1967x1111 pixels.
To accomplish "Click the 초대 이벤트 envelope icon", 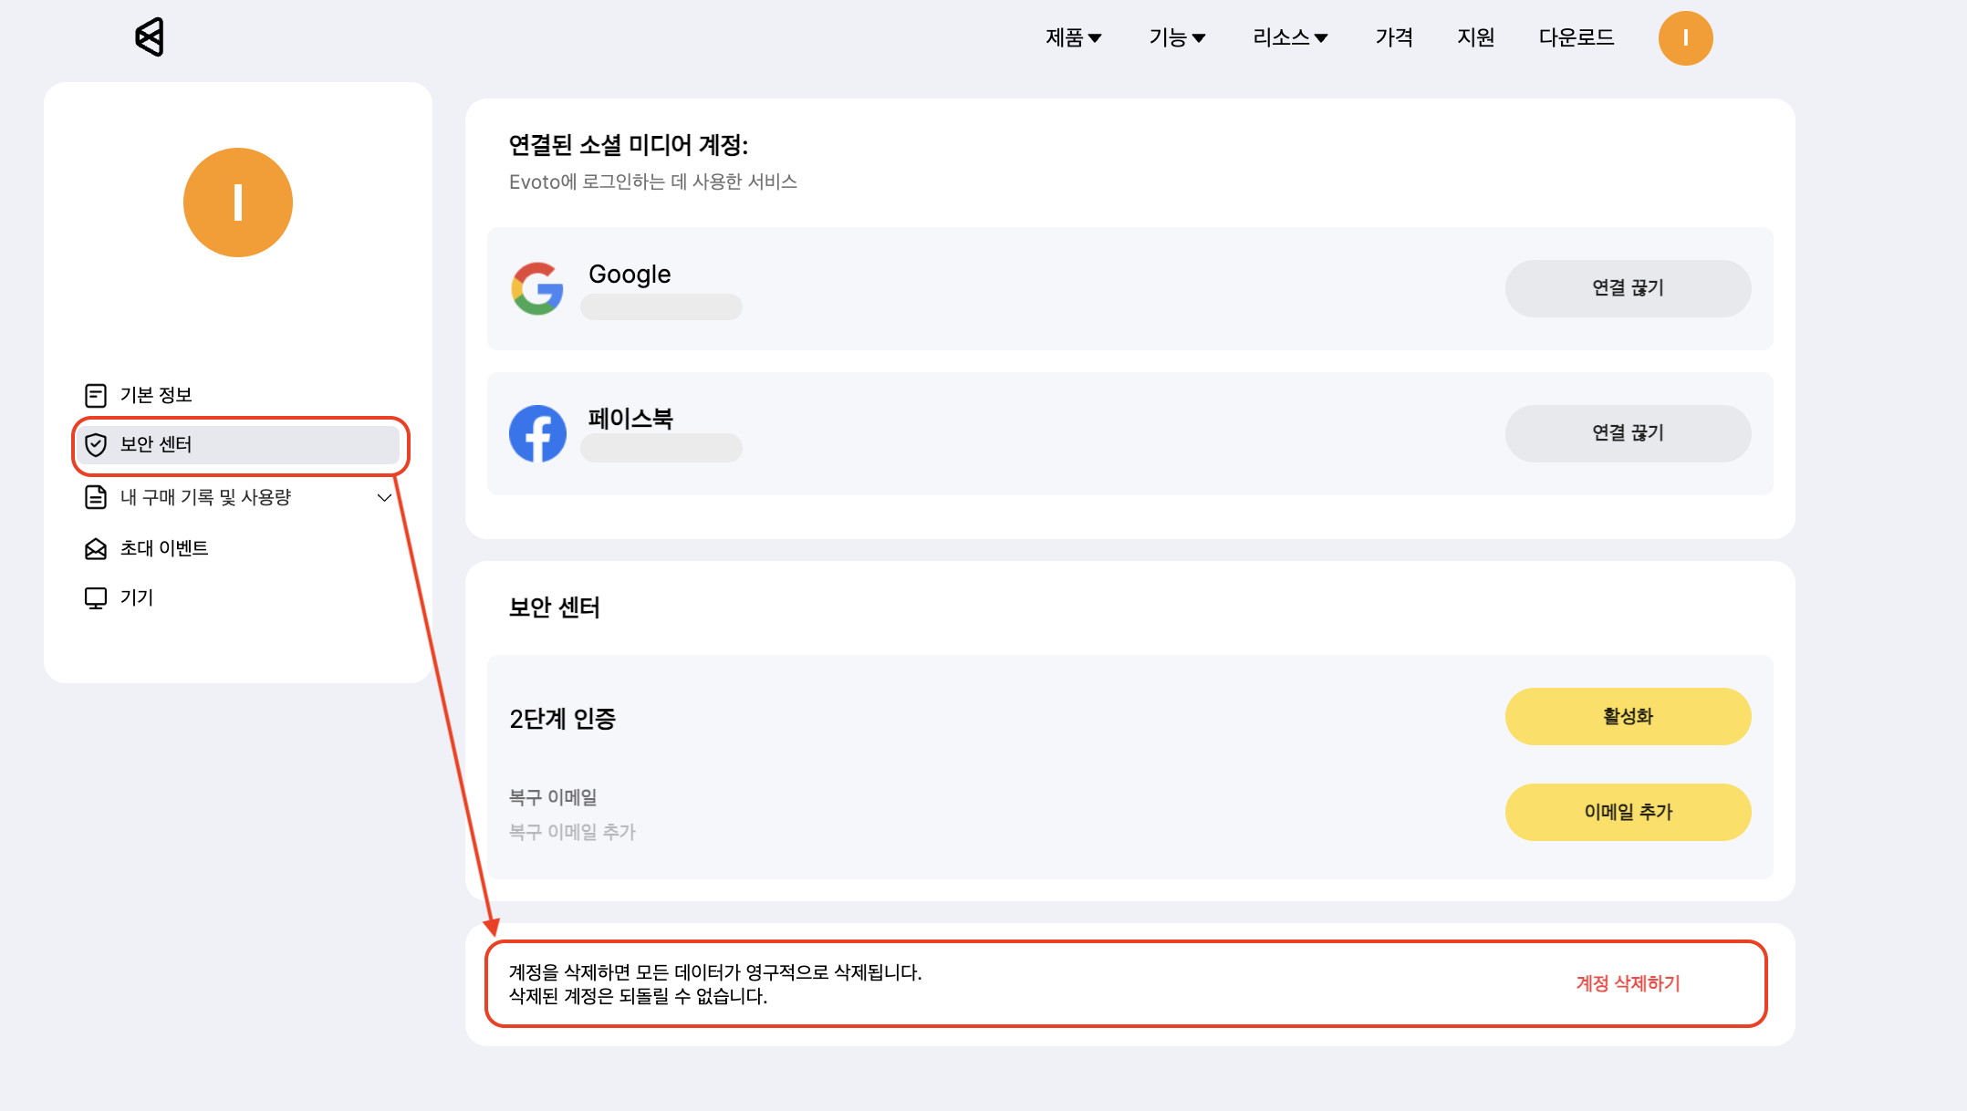I will [96, 548].
